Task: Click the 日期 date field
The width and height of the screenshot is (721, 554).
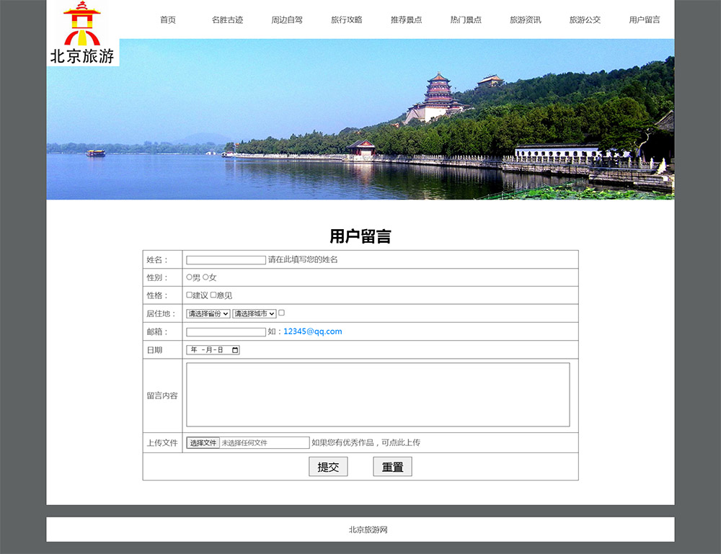Action: (213, 350)
